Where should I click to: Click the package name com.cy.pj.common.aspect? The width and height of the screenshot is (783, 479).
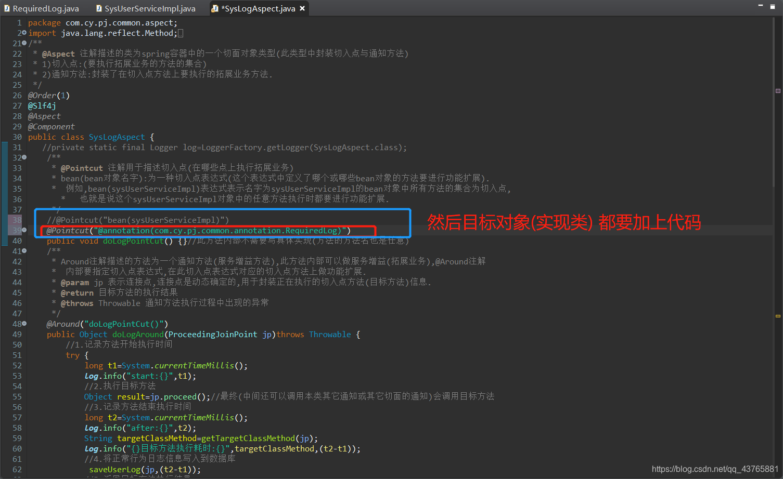119,22
